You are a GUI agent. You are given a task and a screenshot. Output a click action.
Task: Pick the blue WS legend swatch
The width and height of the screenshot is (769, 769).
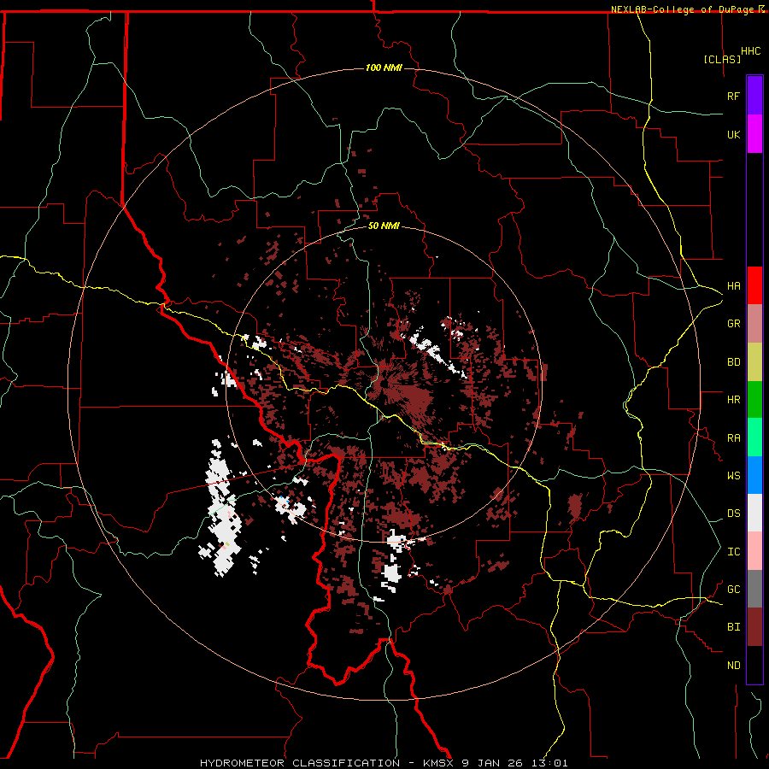(x=754, y=475)
